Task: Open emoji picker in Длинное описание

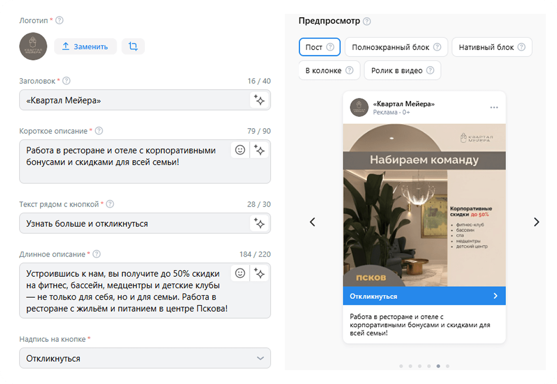Action: 240,273
